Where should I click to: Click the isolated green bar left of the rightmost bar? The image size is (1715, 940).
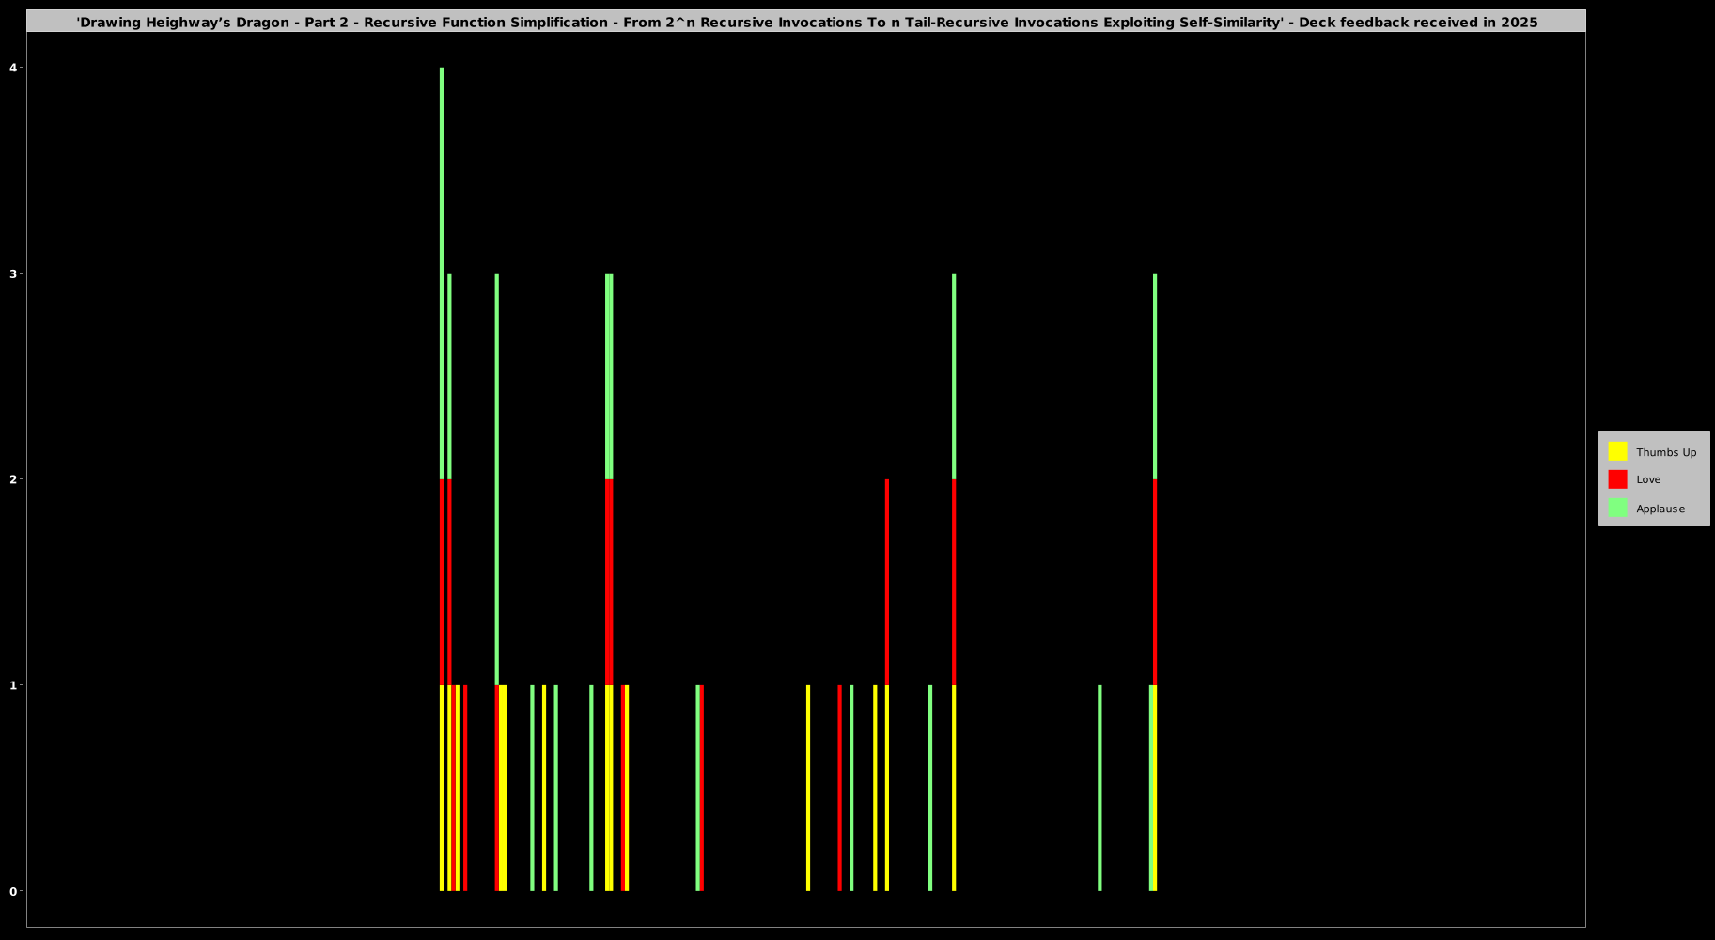point(1099,790)
